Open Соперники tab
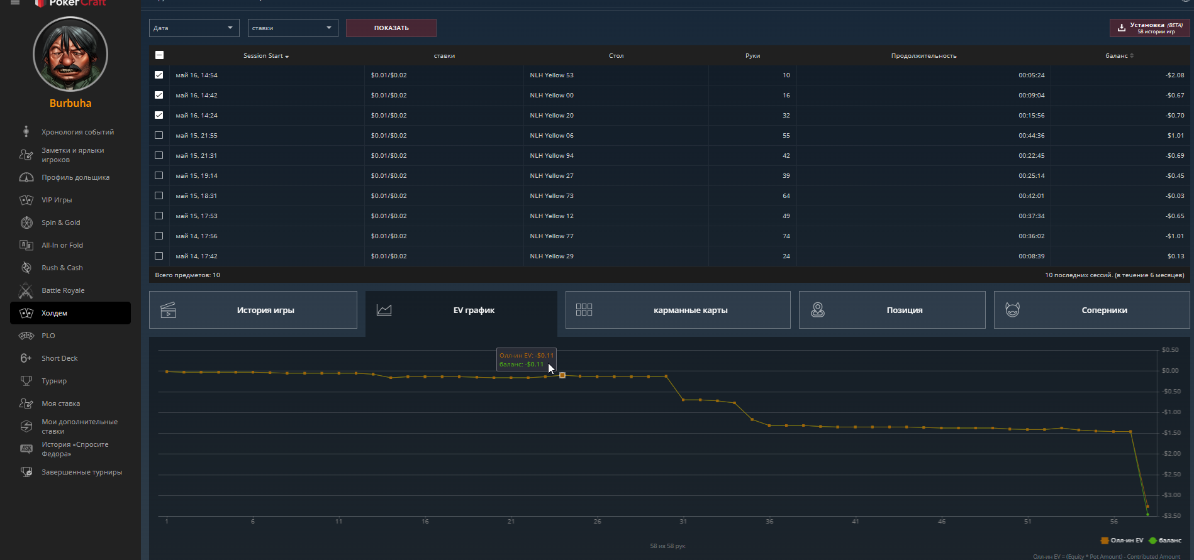The height and width of the screenshot is (560, 1194). 1091,310
